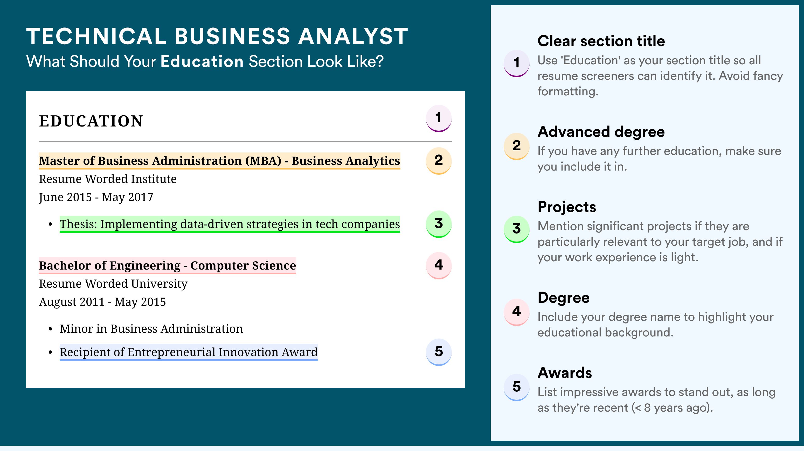
Task: Click the Minor in Business Administration bullet
Action: (151, 329)
